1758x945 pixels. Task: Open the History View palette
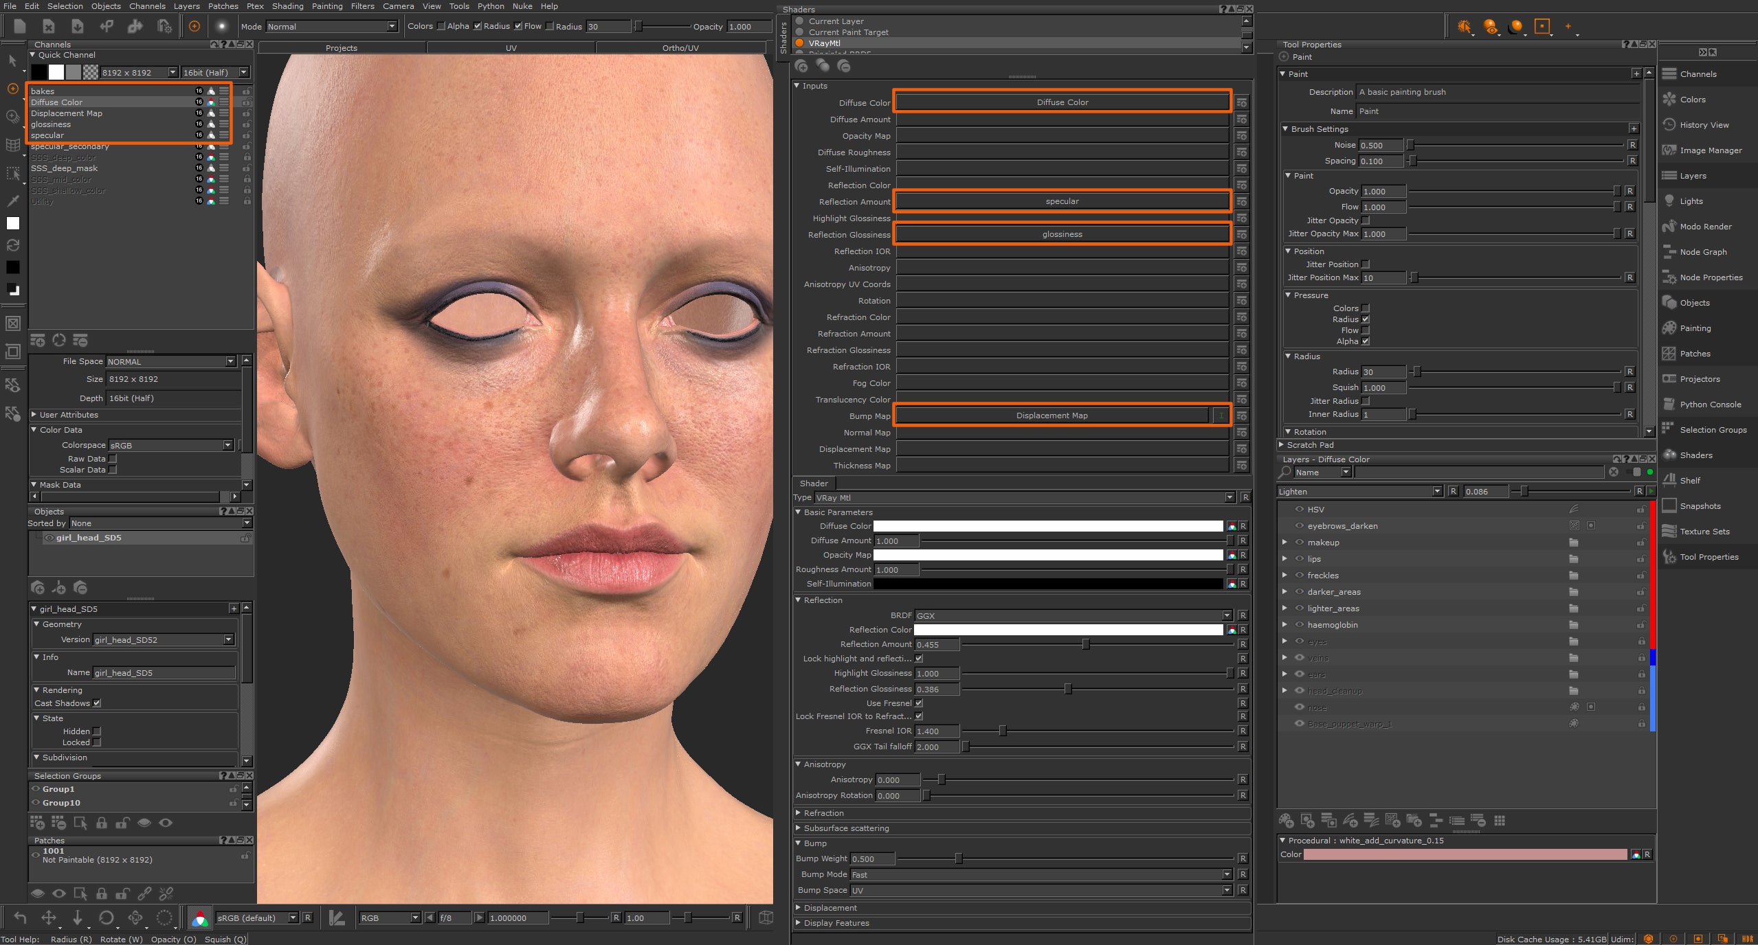pyautogui.click(x=1704, y=125)
